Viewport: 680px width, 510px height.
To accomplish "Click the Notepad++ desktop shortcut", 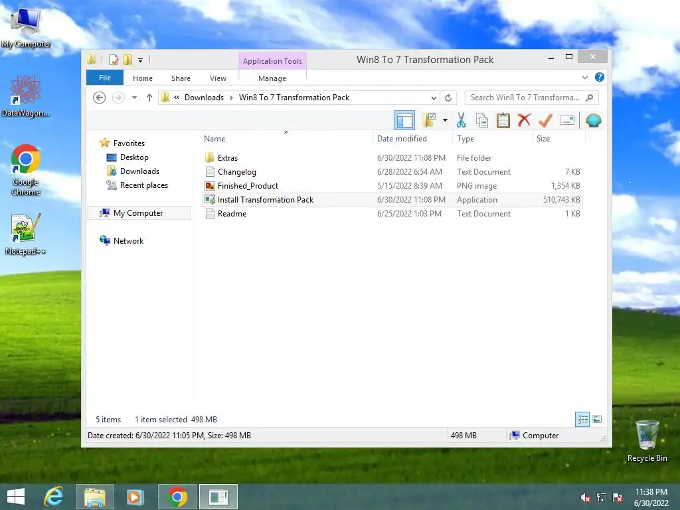I will coord(25,234).
